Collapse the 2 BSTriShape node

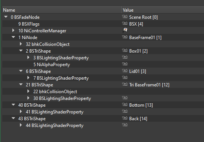click(21, 51)
